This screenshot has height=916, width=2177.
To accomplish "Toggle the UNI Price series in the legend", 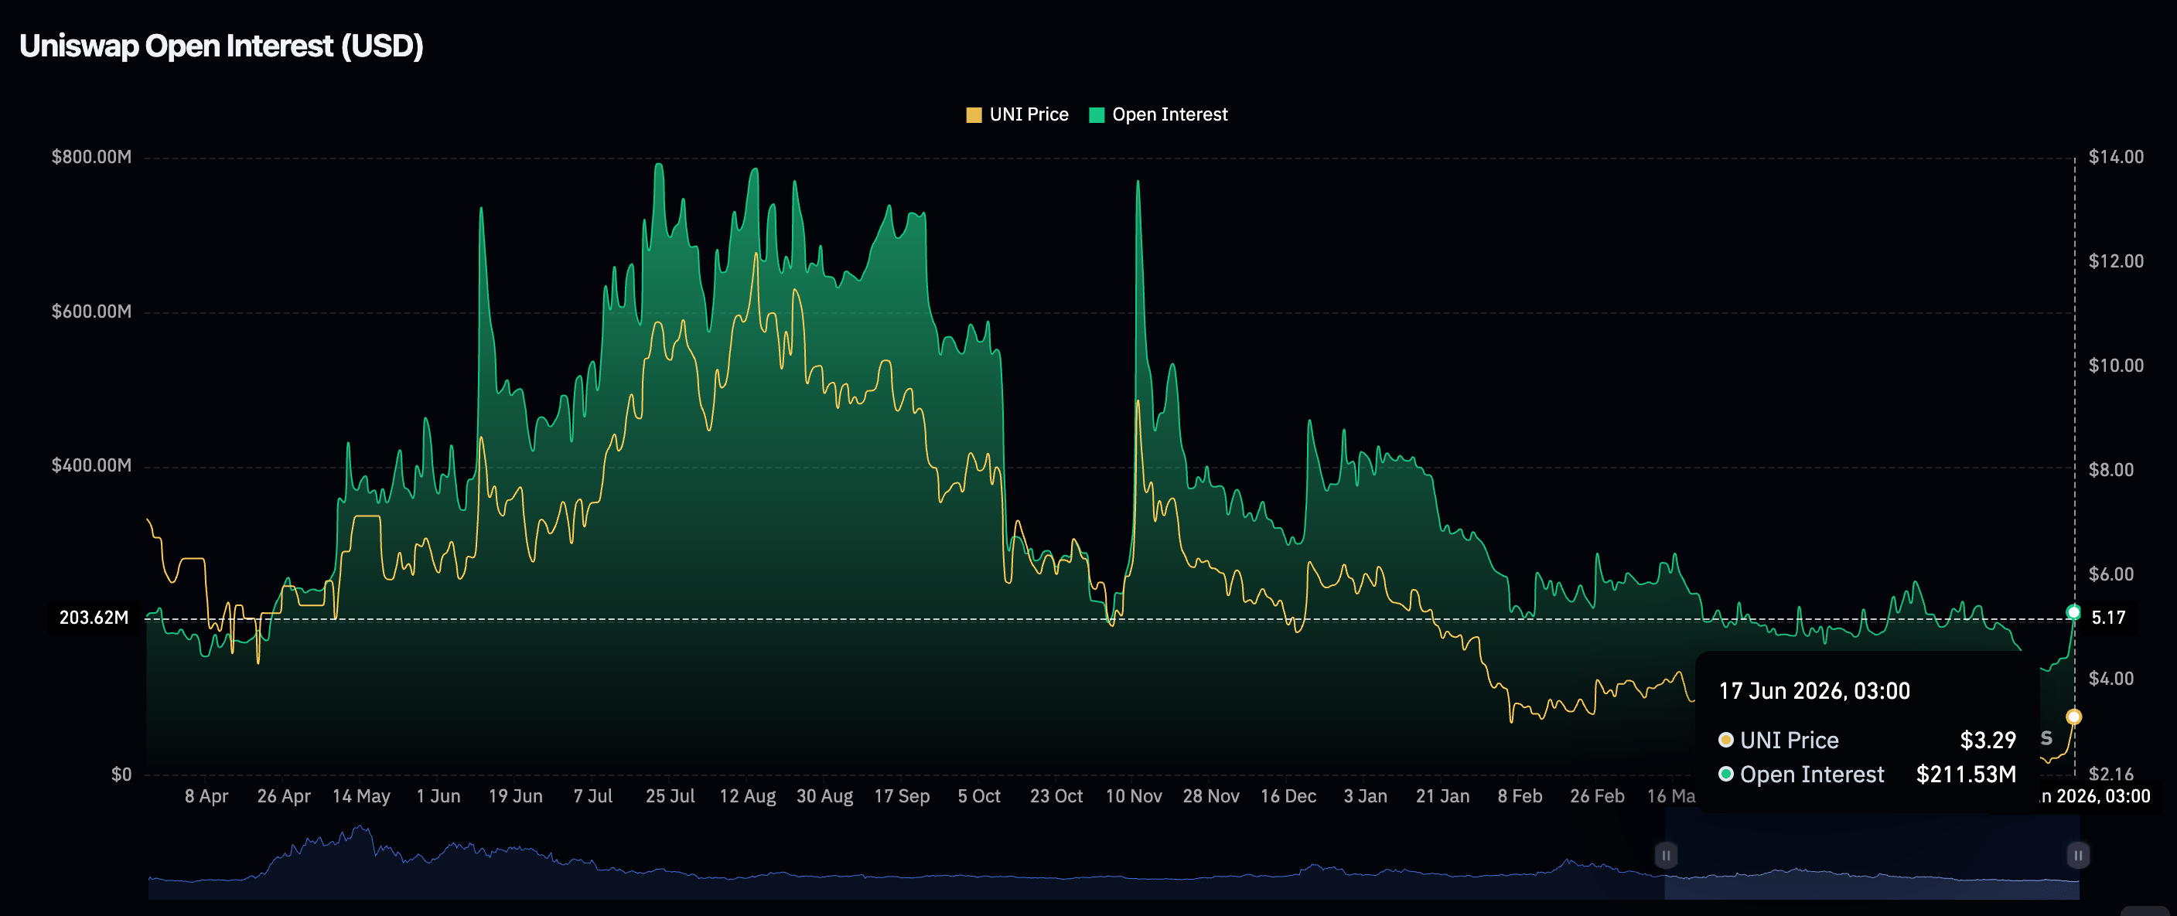I will (x=1018, y=115).
